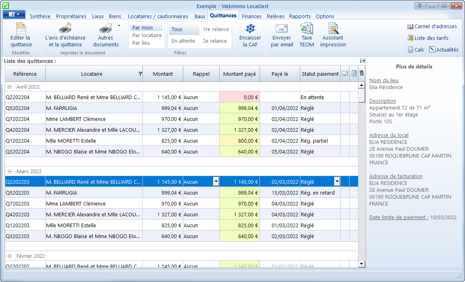Open the Autres documents dropdown arrow
This screenshot has height=282, width=465.
click(x=119, y=26)
